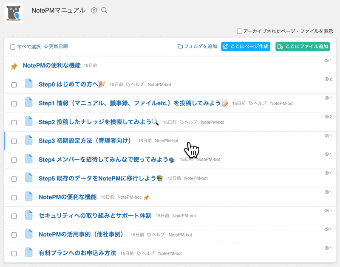Click 15日前 timestamp on セキュリティ row
The height and width of the screenshot is (267, 340).
tap(162, 216)
